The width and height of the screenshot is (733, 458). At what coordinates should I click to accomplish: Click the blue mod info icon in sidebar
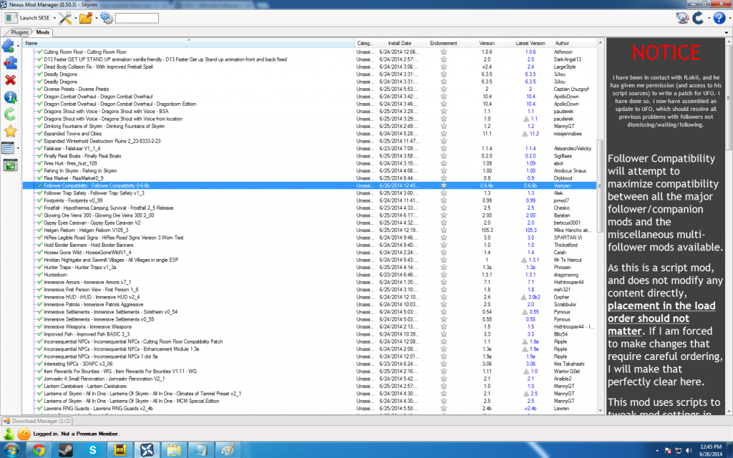coord(10,97)
